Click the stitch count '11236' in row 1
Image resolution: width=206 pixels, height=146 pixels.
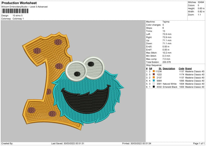point(159,71)
